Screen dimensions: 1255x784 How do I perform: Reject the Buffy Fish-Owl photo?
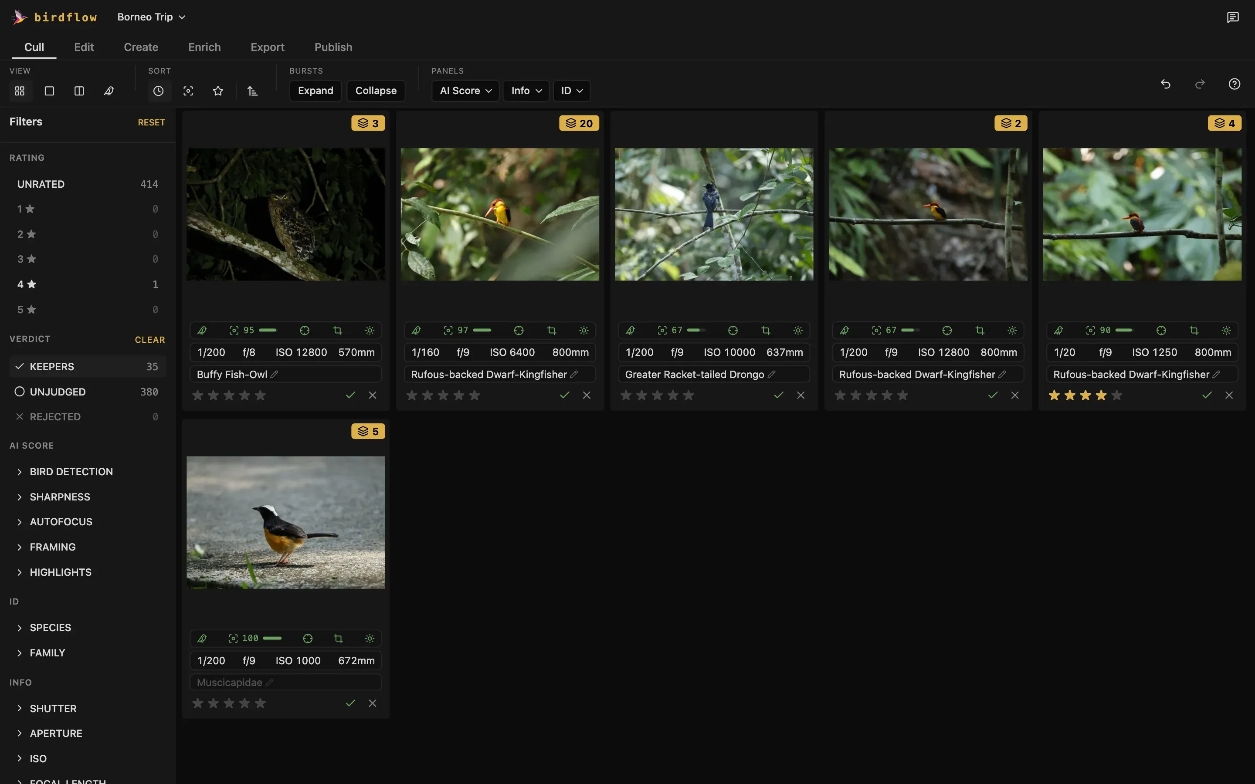[372, 395]
